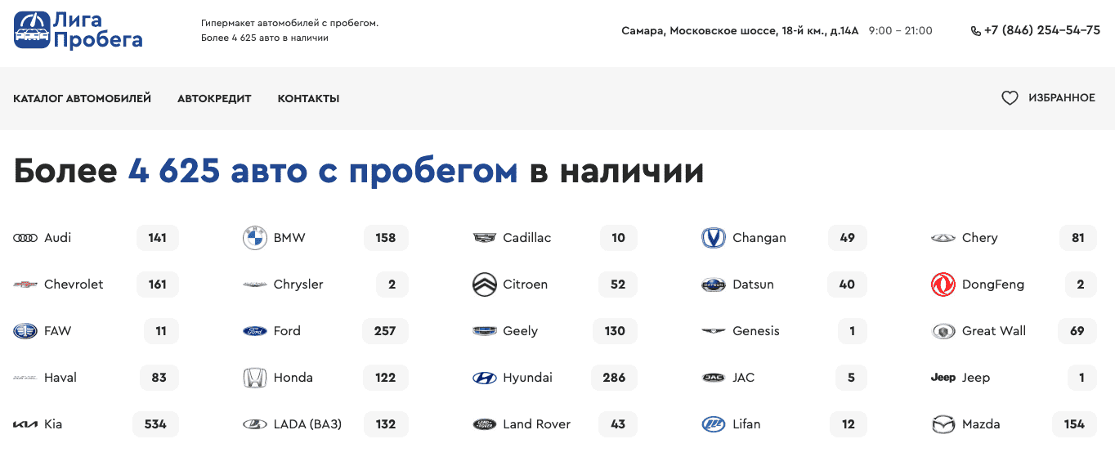Open the Great Wall brand link
Screen dimensions: 1115x457
tap(994, 331)
